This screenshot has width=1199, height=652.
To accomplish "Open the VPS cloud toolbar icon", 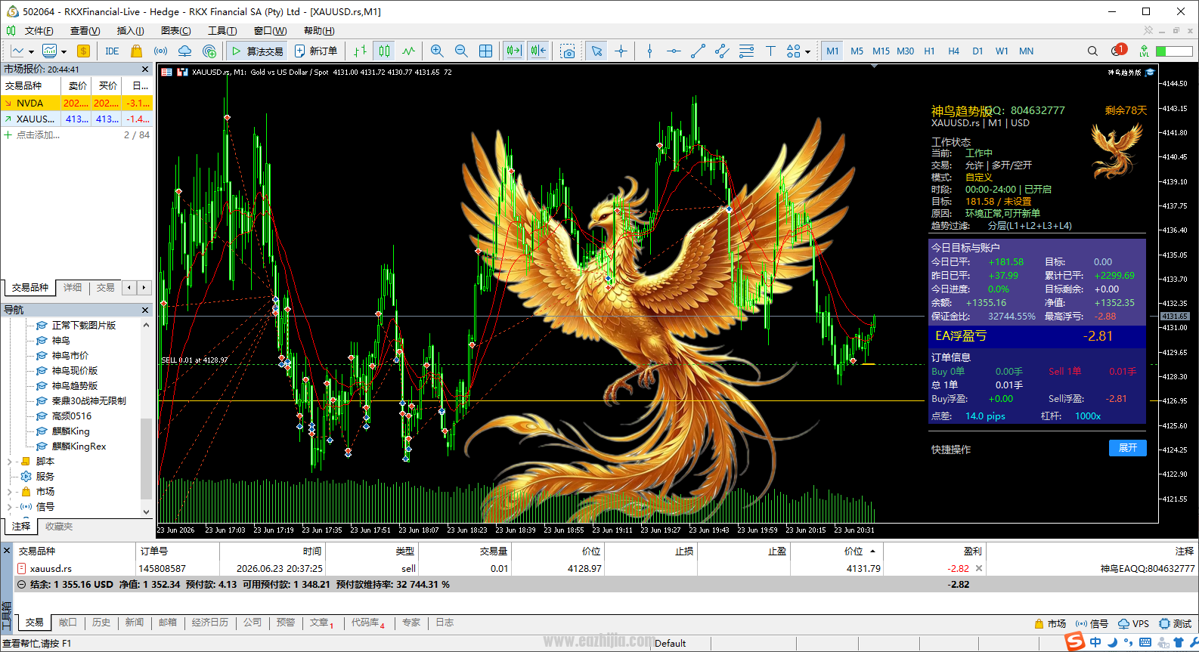I will 184,51.
